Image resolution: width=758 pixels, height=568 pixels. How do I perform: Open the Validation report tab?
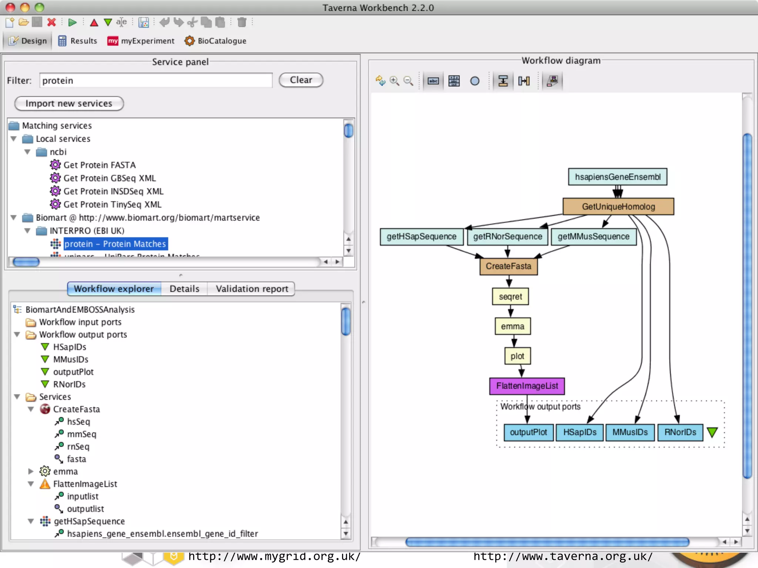(x=252, y=288)
